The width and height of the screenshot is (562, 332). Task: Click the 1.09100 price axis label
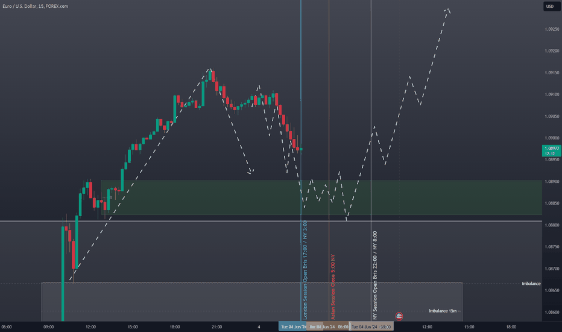tap(552, 94)
